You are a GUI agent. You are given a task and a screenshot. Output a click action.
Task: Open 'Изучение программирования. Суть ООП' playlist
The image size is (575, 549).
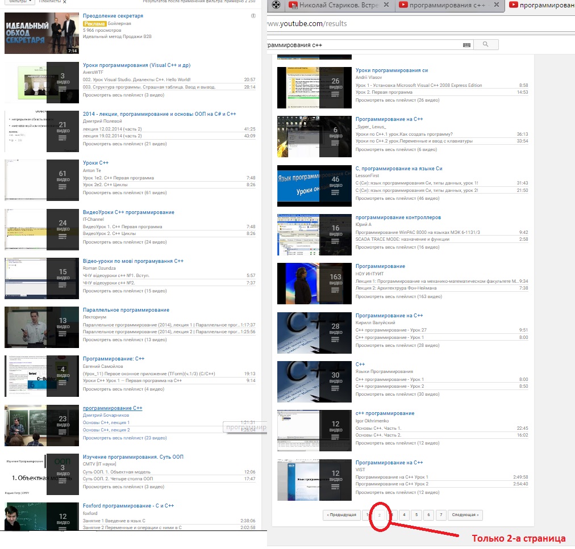click(133, 457)
